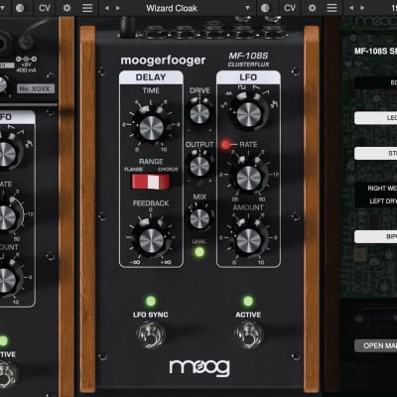Screen dimensions: 397x397
Task: Toggle the LEG button in the settings panel
Action: [375, 118]
